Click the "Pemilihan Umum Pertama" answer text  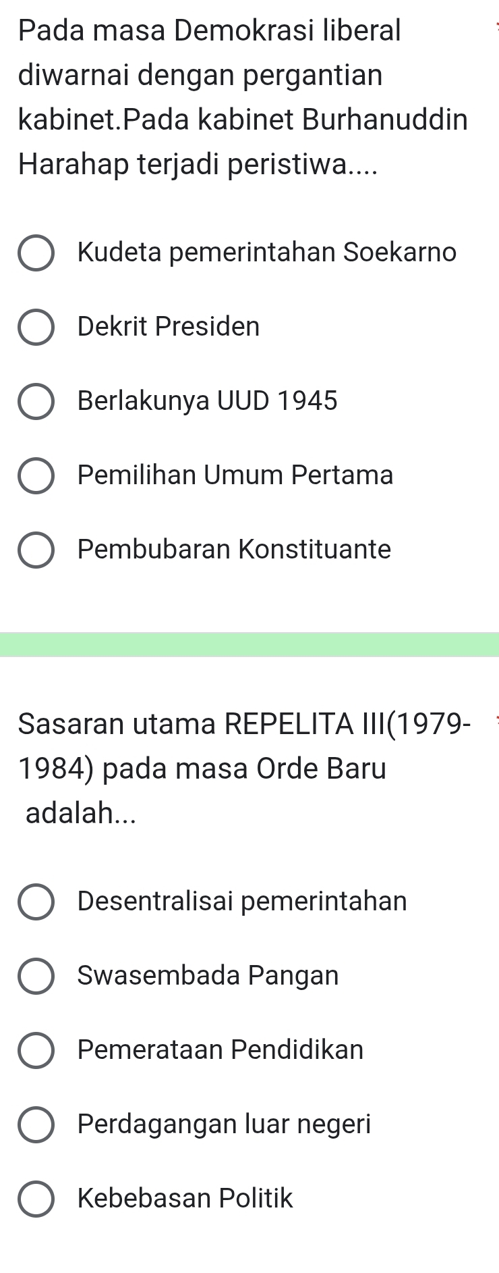(235, 475)
